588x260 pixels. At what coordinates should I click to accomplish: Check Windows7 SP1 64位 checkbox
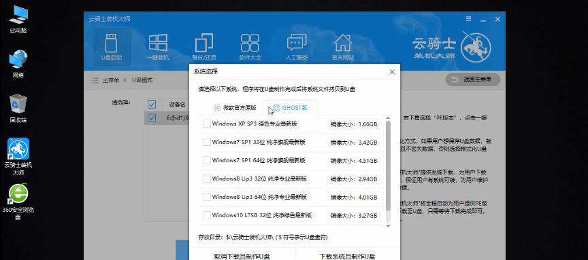[206, 160]
